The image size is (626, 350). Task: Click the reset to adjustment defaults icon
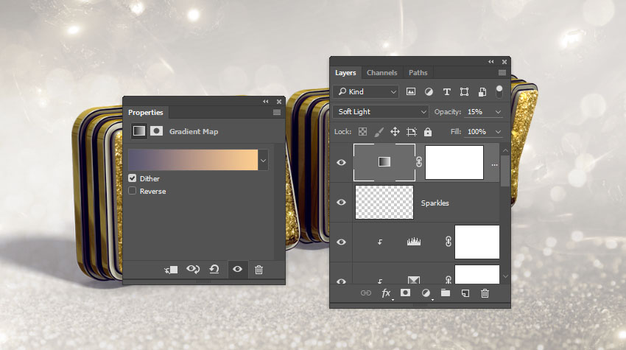click(x=214, y=270)
